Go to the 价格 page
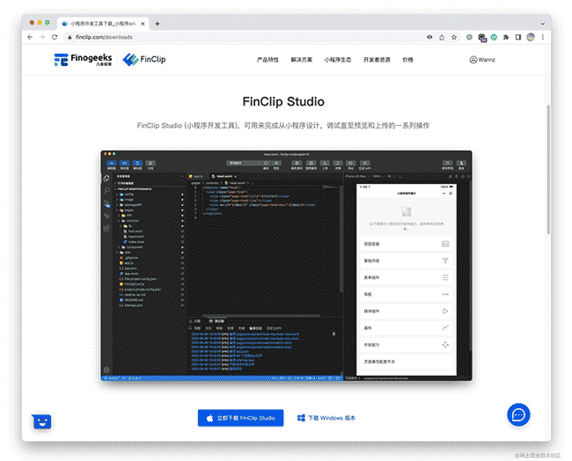This screenshot has height=461, width=572. (x=407, y=60)
